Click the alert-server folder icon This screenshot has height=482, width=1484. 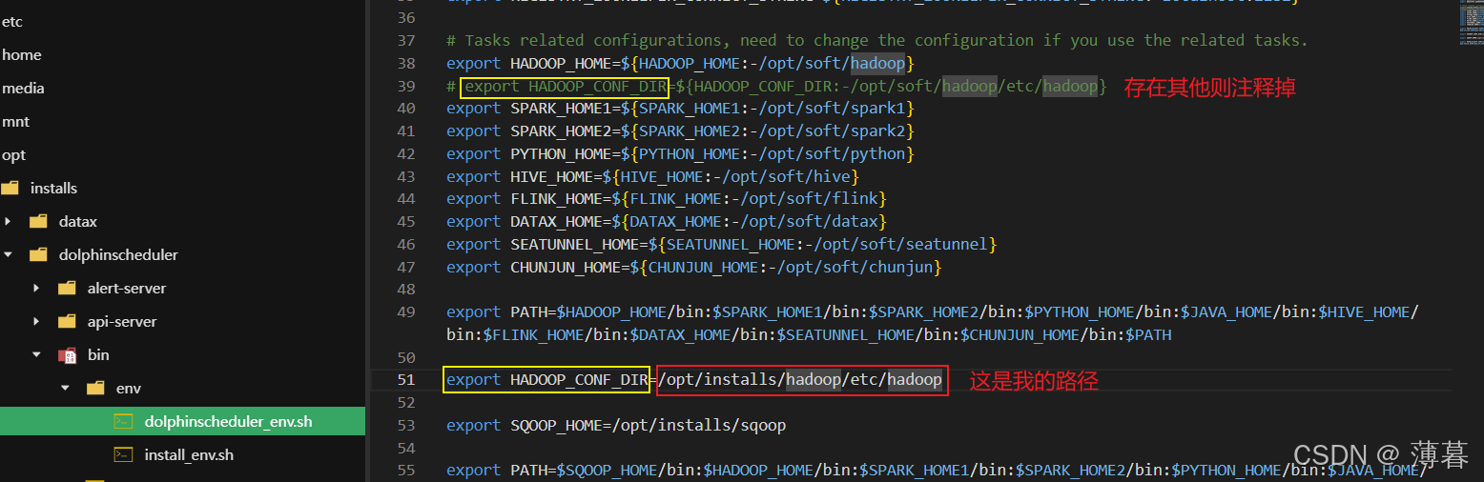[67, 288]
